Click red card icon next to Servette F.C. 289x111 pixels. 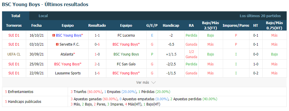click(57, 44)
